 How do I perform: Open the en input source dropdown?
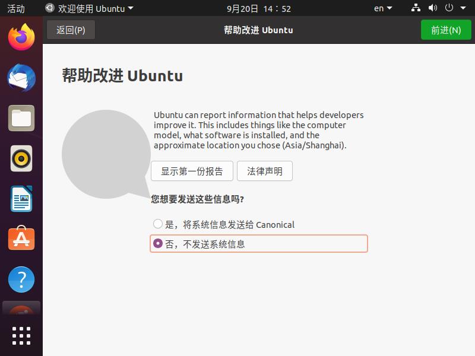point(383,8)
